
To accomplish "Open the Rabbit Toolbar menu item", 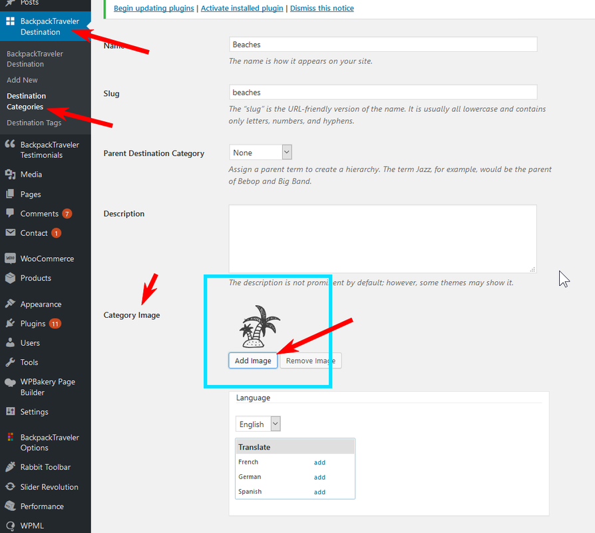I will [45, 467].
